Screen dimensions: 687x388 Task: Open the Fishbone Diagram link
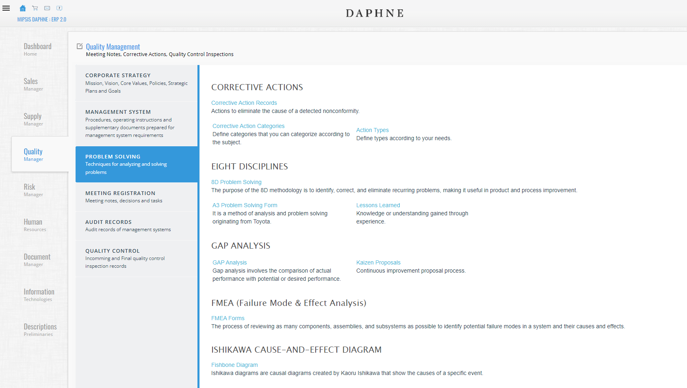click(x=234, y=365)
